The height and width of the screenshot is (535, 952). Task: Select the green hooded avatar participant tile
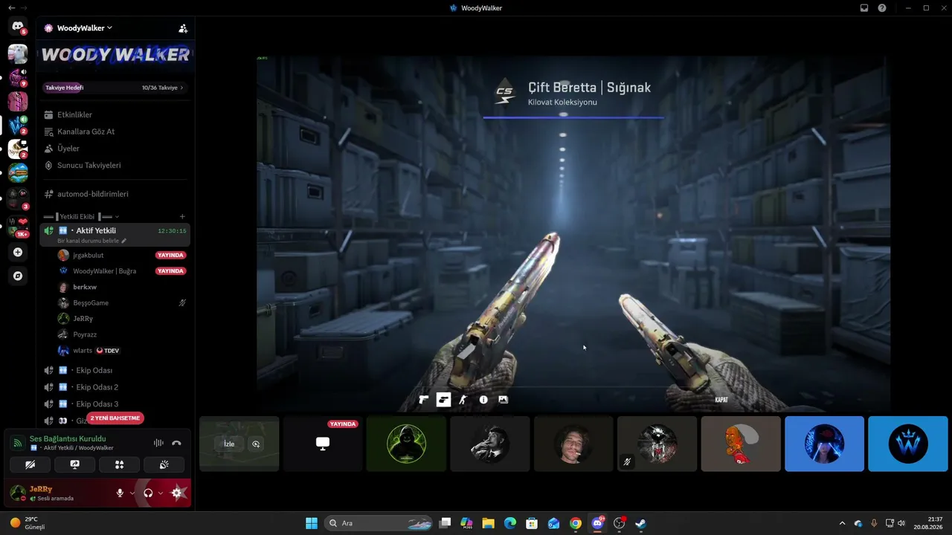(x=406, y=444)
